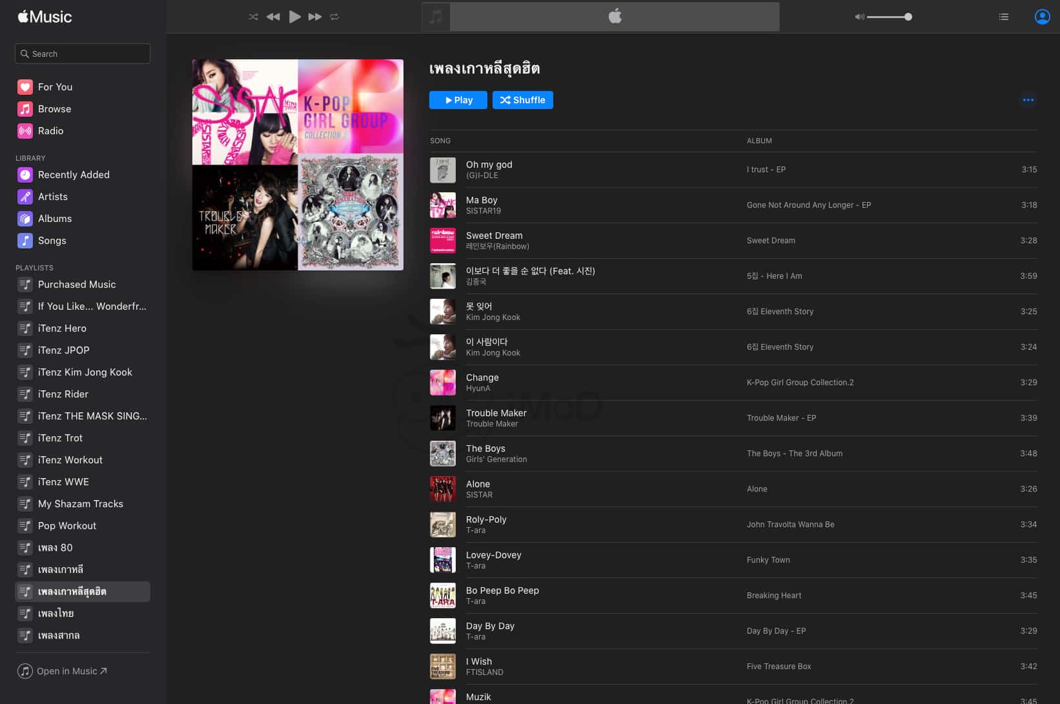
Task: Open the Browse section icon
Action: point(25,109)
